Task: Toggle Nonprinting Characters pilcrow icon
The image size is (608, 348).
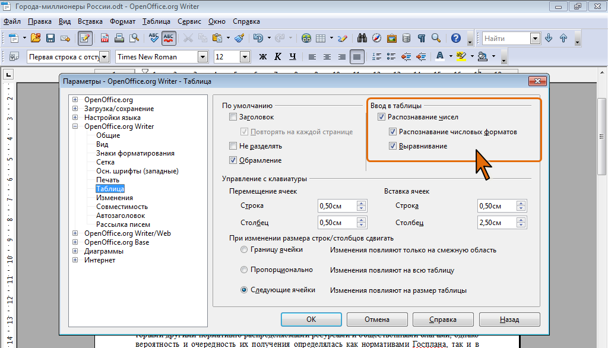Action: click(422, 38)
